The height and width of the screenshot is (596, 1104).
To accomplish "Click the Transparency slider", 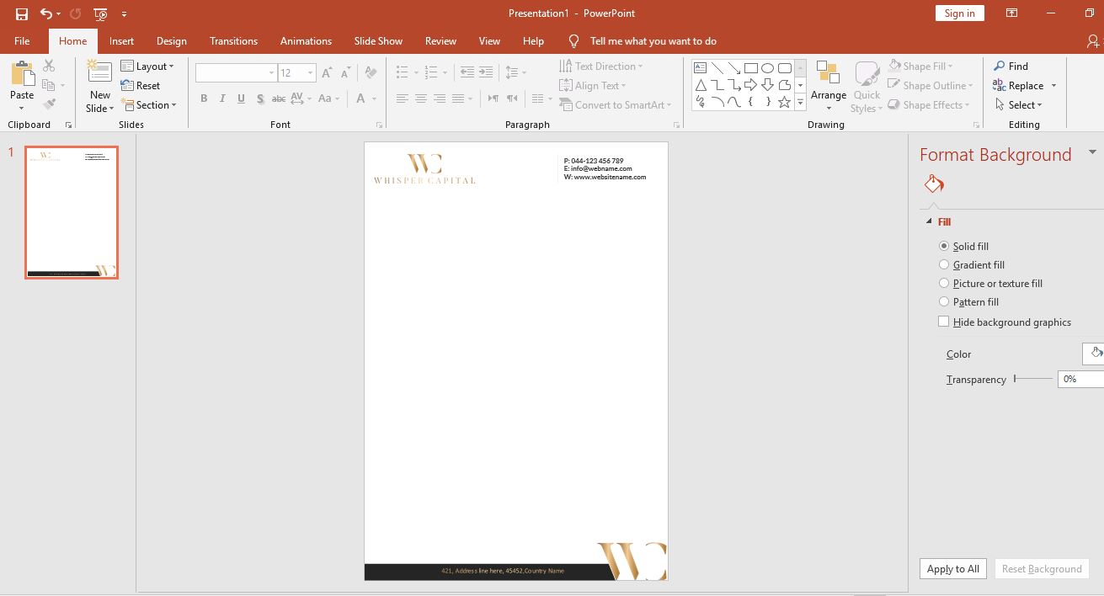I will 1033,379.
